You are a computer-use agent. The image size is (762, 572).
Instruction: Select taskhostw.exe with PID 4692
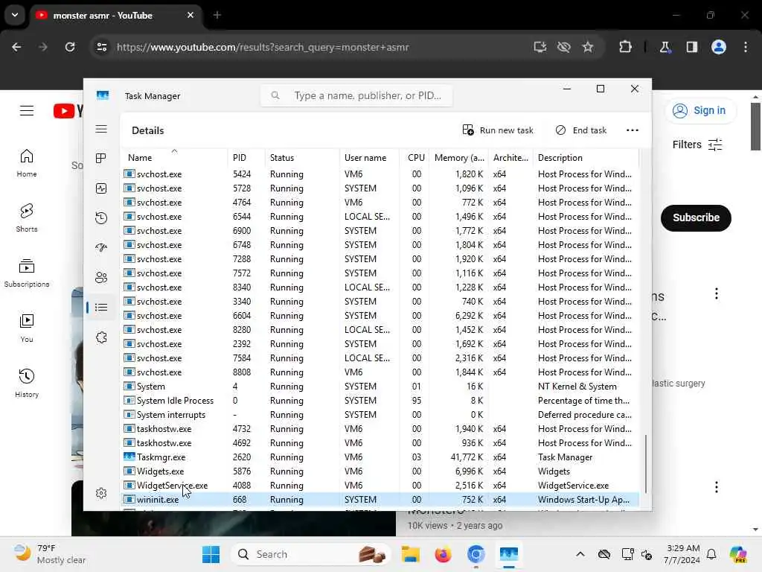pyautogui.click(x=380, y=443)
